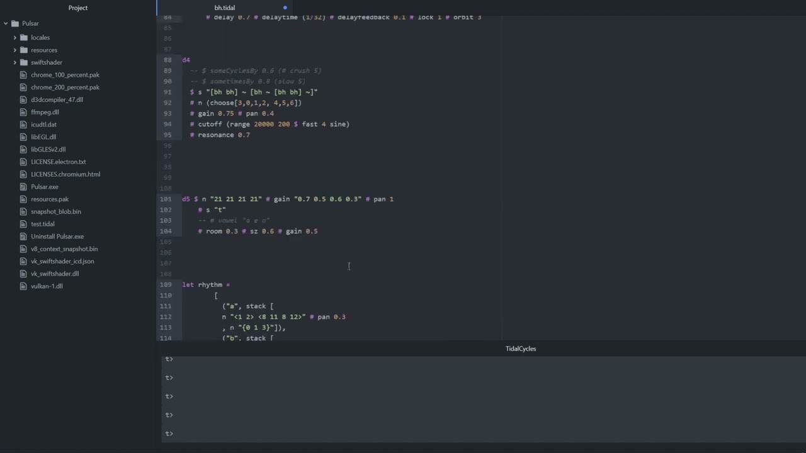Click the last 't>' prompt in console
806x453 pixels.
coord(169,433)
